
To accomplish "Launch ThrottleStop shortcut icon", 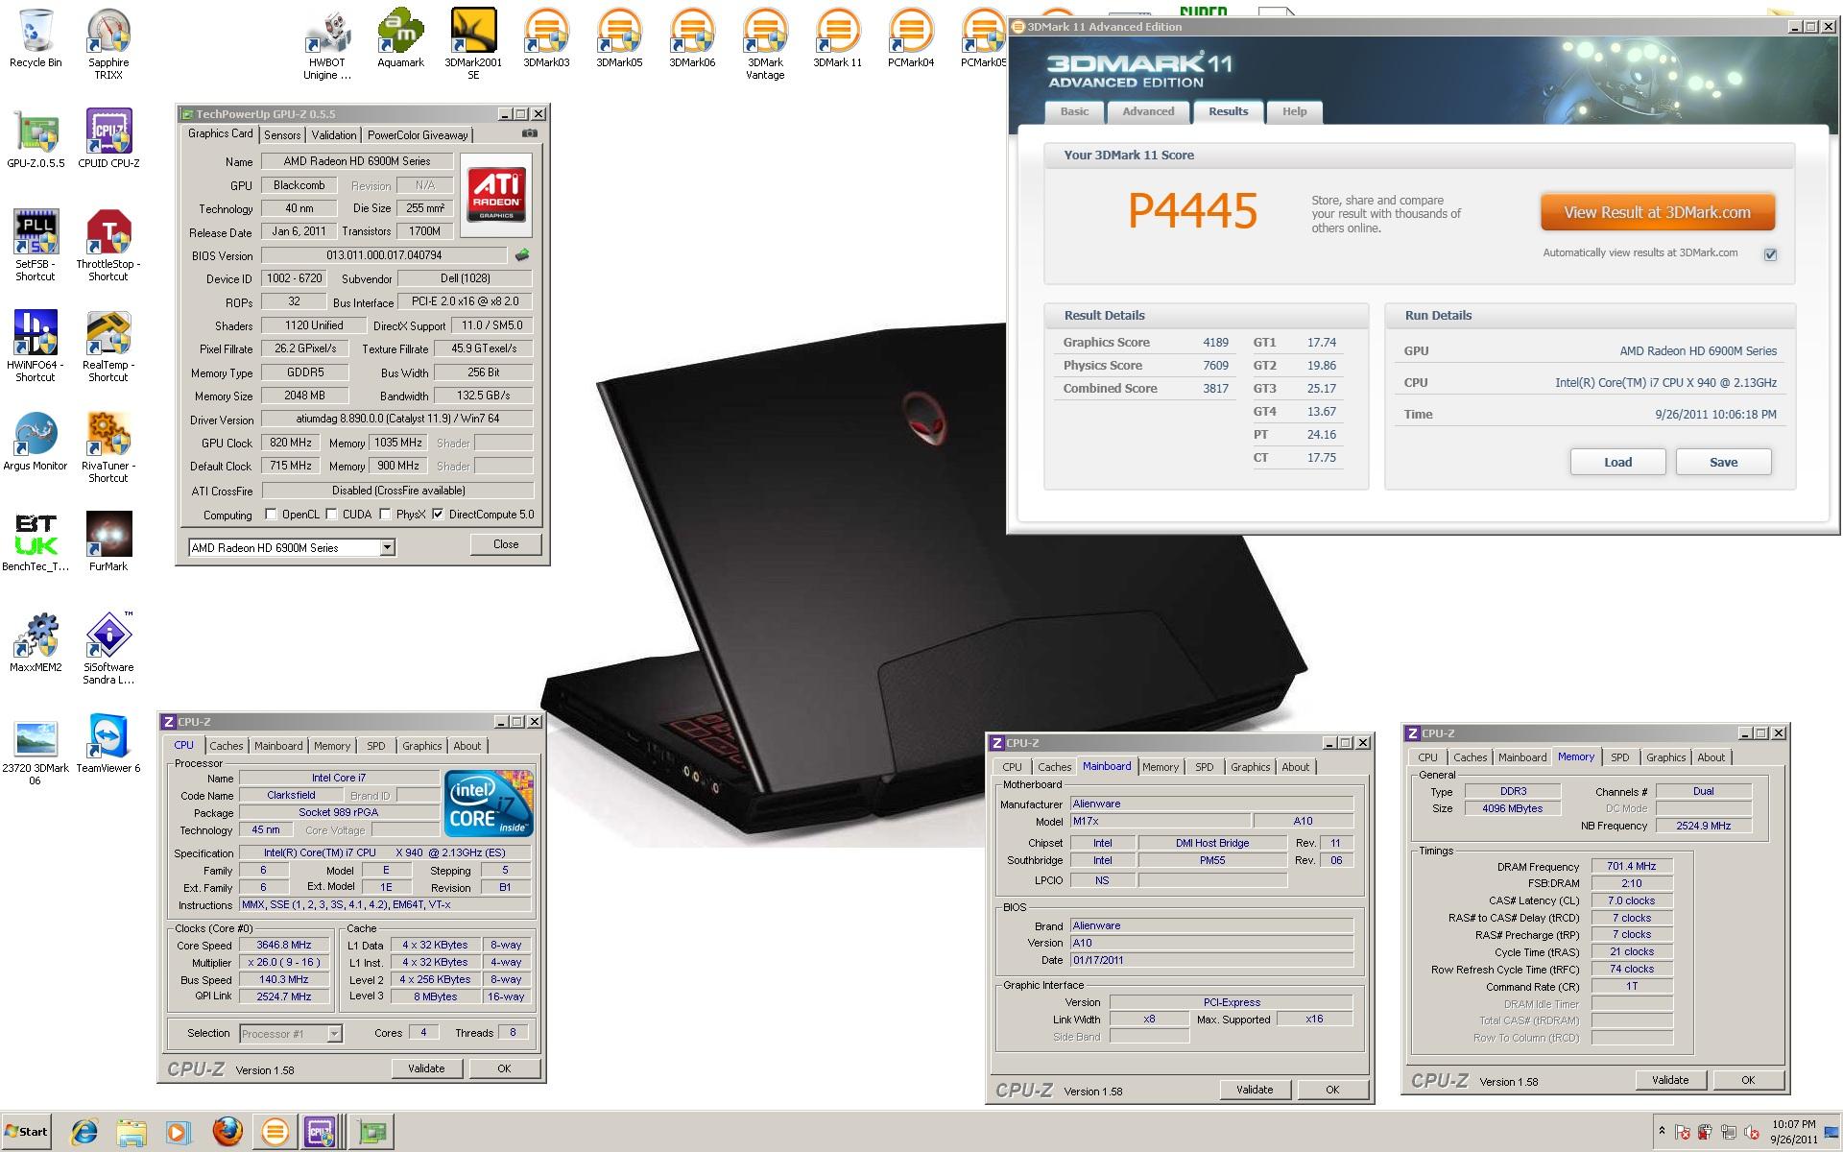I will (x=108, y=245).
